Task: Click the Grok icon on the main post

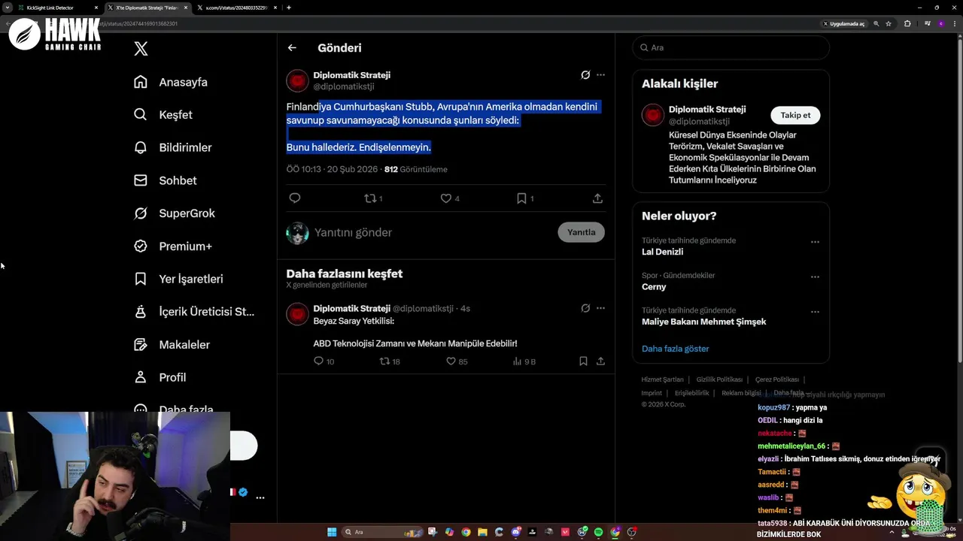Action: (x=585, y=75)
